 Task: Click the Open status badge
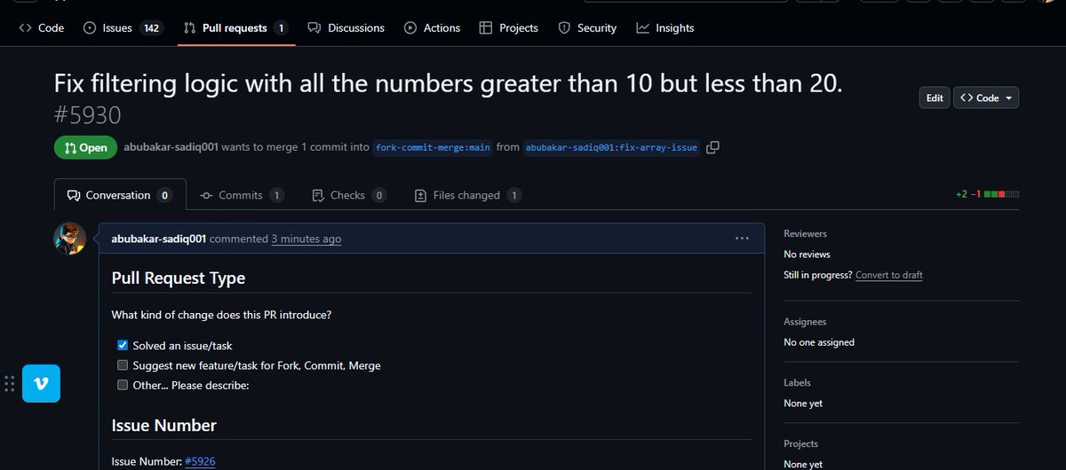click(85, 148)
